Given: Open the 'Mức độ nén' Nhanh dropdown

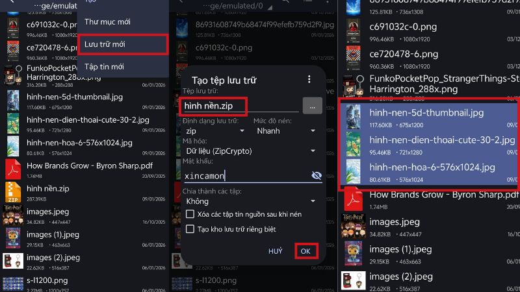Looking at the screenshot, I should 285,131.
